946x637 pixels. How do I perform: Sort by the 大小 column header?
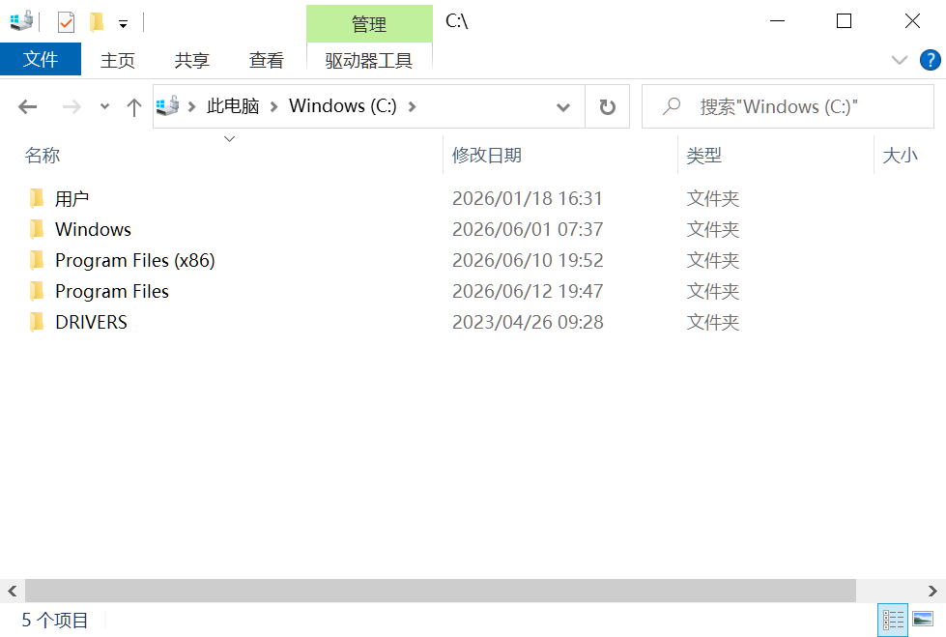901,156
